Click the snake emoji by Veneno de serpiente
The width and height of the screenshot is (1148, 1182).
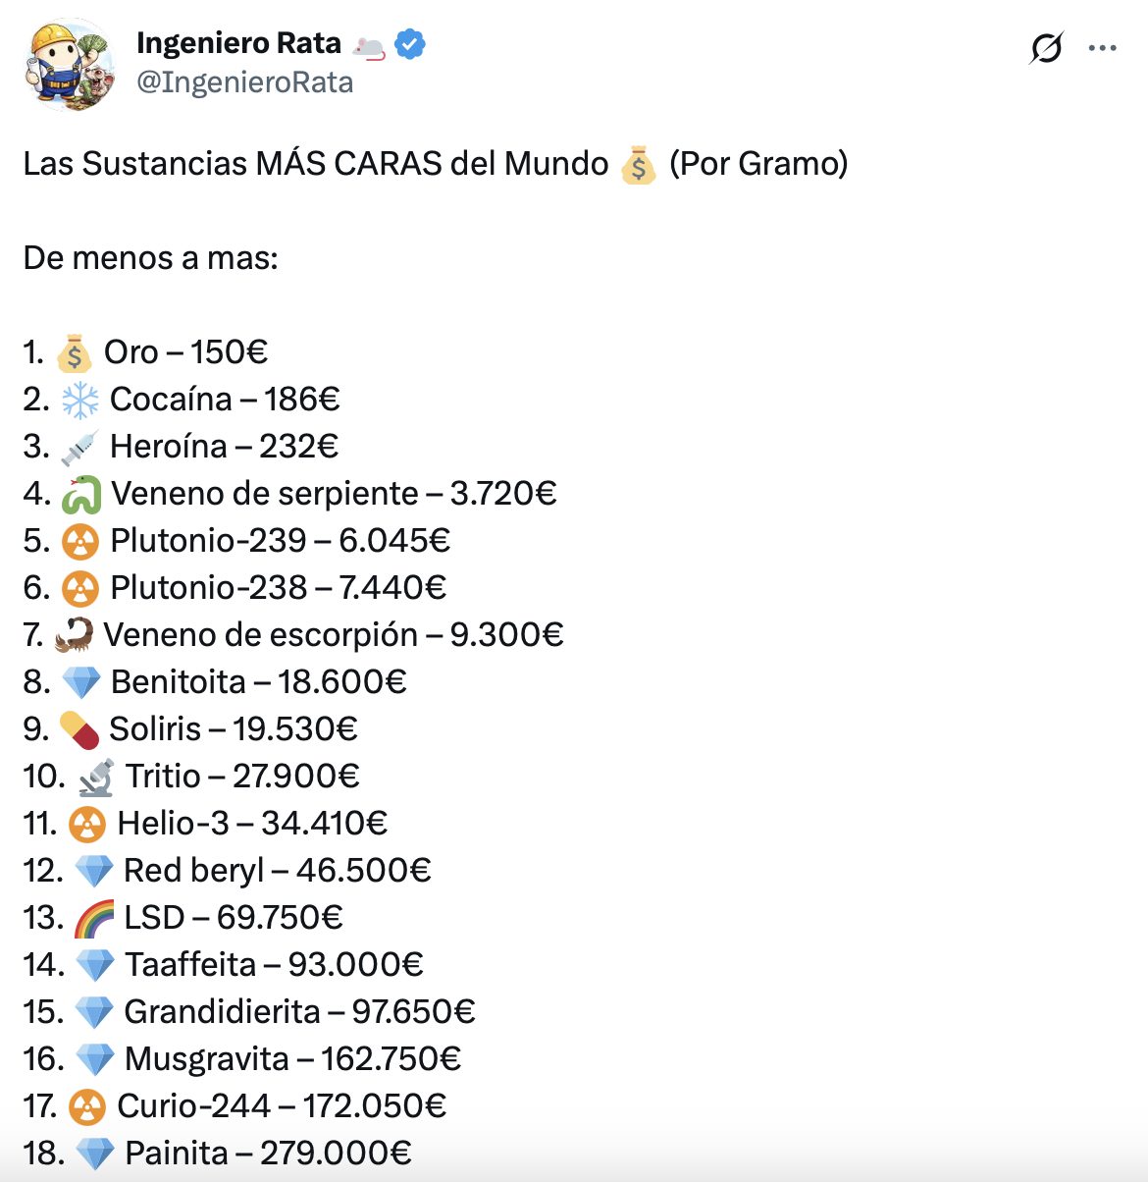81,495
